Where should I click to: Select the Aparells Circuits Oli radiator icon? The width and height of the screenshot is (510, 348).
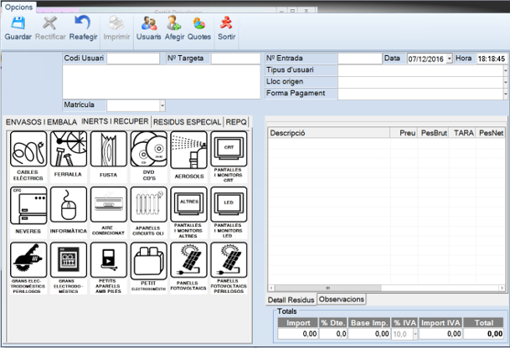148,205
